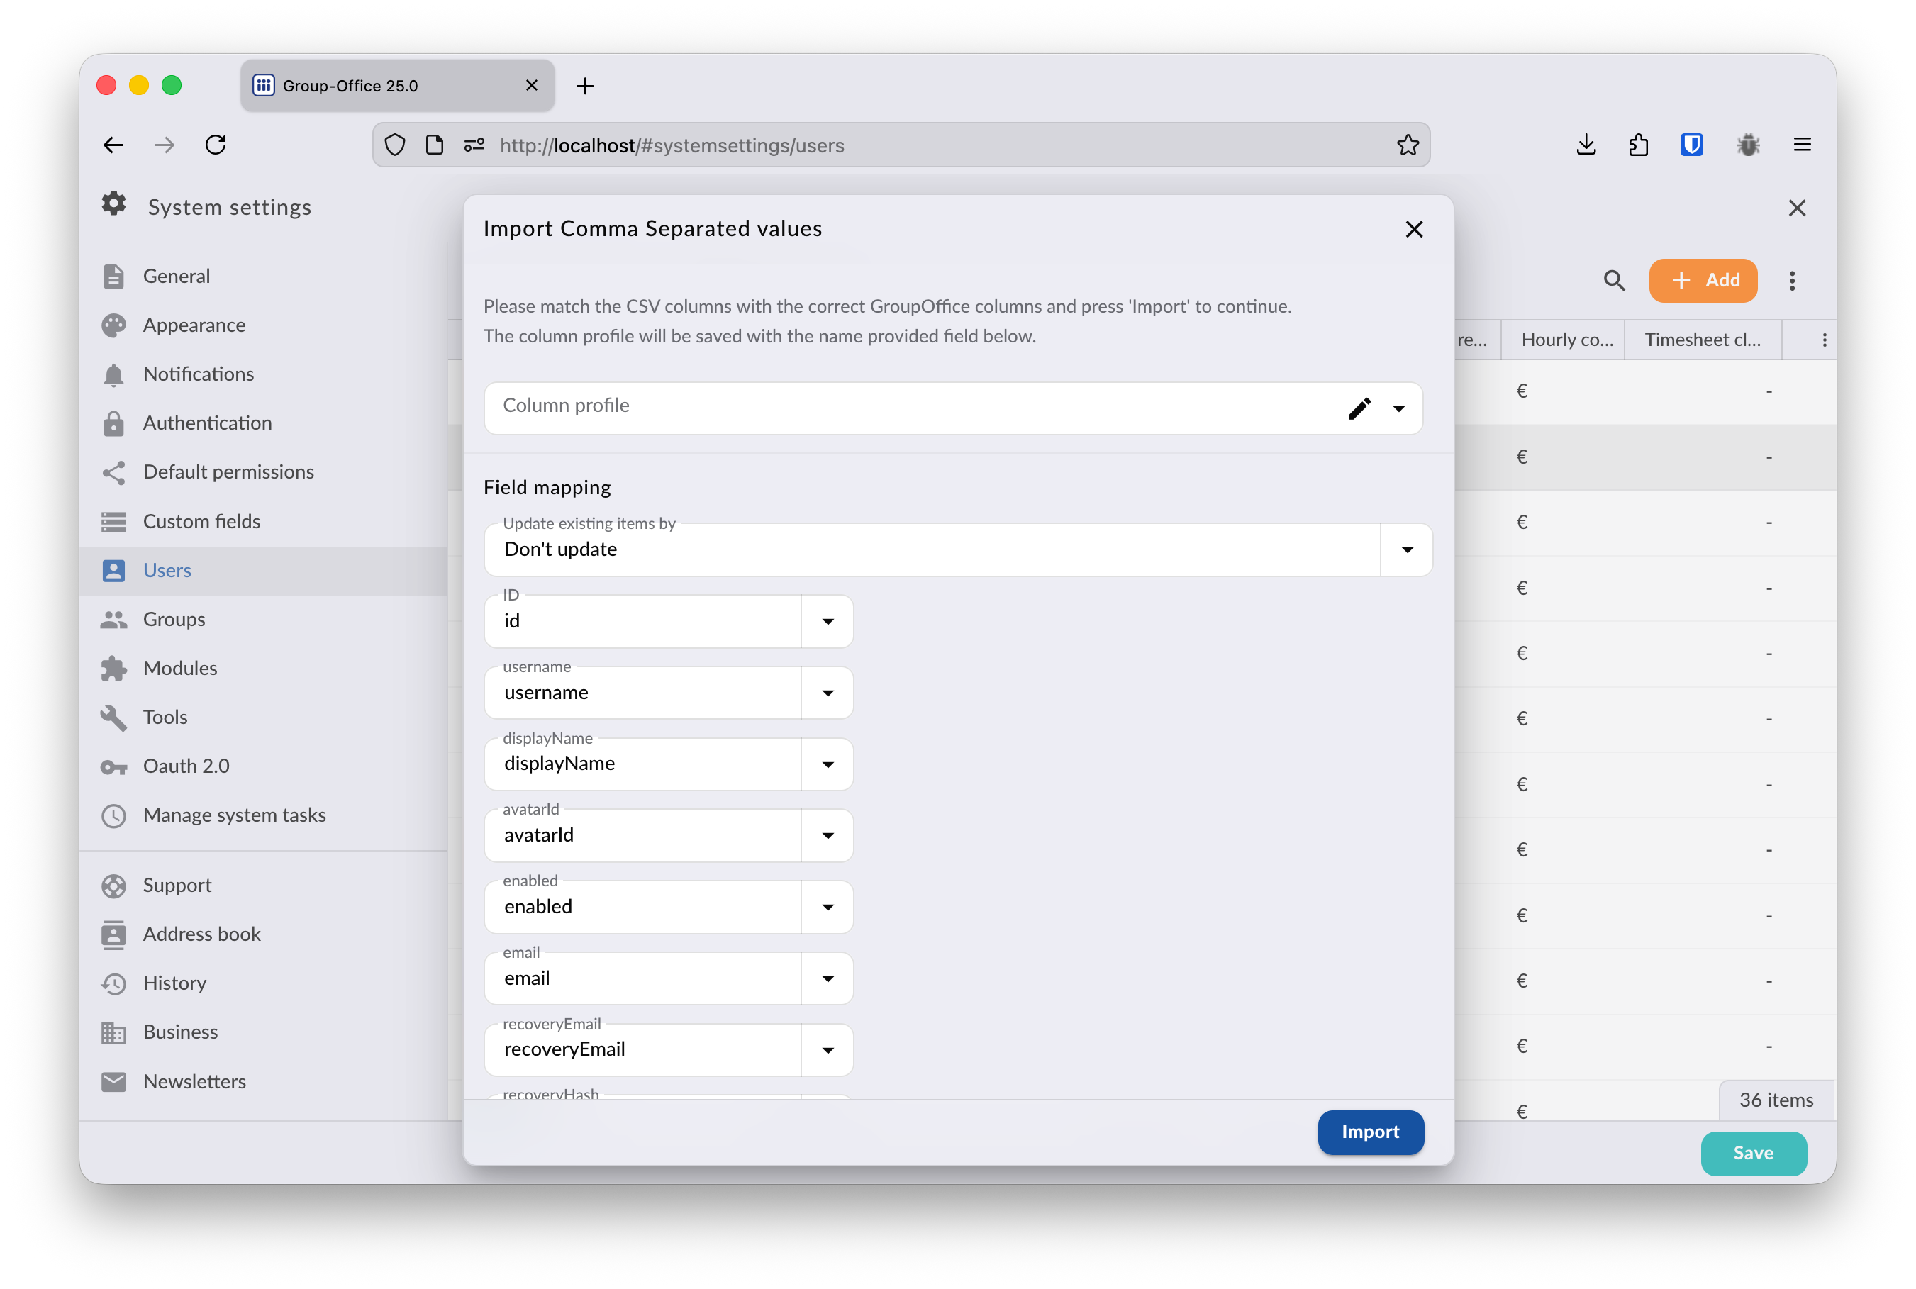Open browser downloads icon
This screenshot has width=1916, height=1289.
tap(1586, 145)
